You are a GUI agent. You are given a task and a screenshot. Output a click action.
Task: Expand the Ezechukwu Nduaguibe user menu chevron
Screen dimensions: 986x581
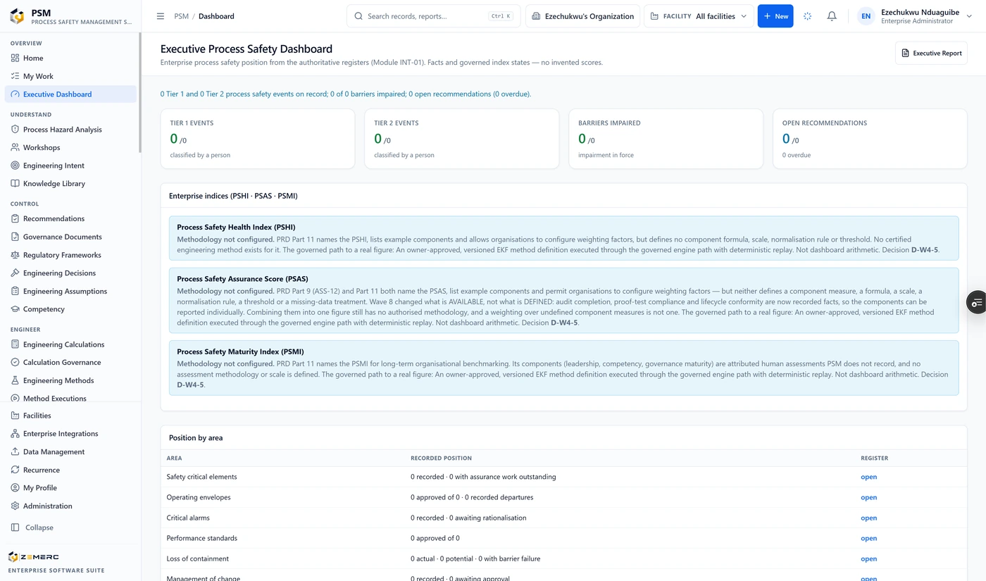[x=970, y=16]
